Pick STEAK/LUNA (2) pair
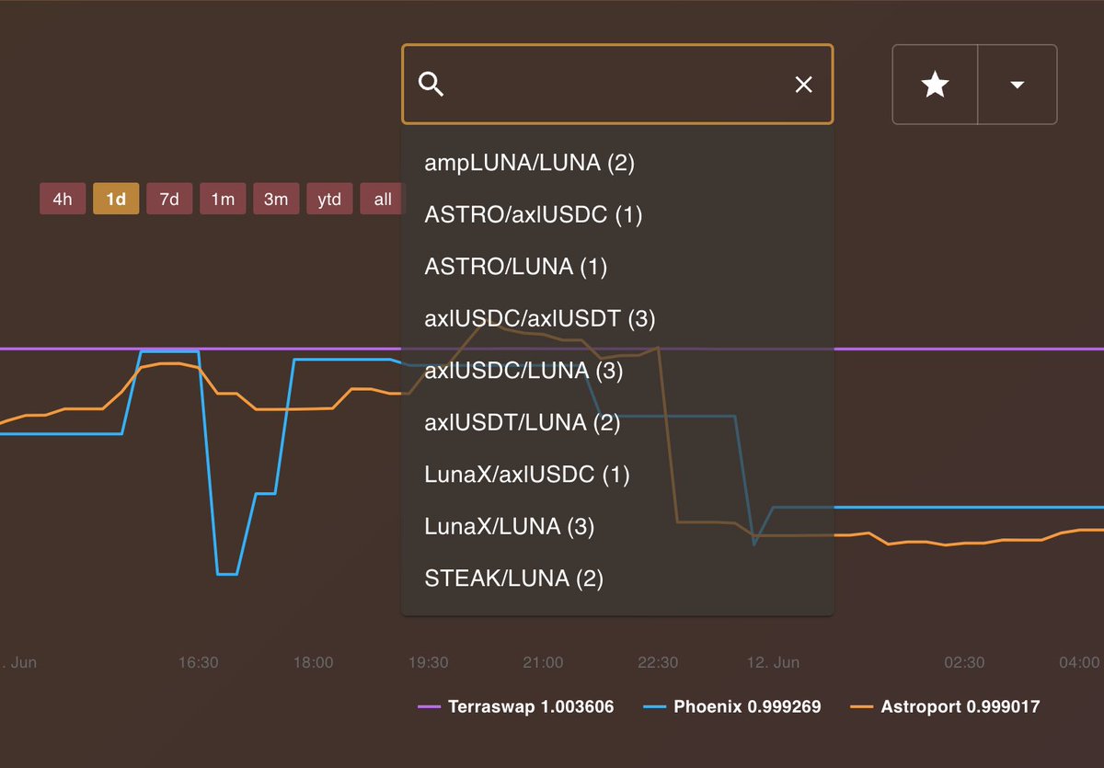The image size is (1104, 768). (617, 579)
